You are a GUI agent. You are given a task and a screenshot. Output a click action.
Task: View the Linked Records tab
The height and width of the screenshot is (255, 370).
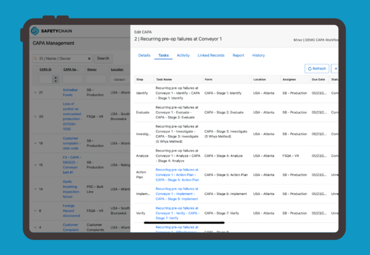pyautogui.click(x=211, y=55)
